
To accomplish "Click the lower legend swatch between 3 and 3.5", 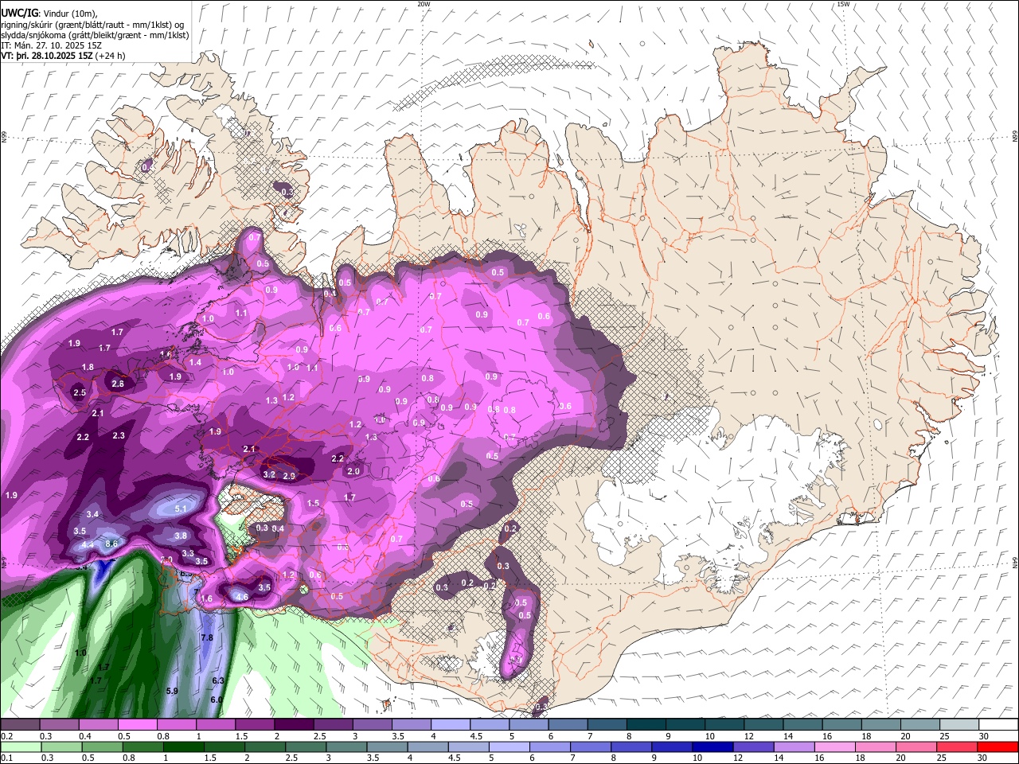I will pyautogui.click(x=348, y=747).
